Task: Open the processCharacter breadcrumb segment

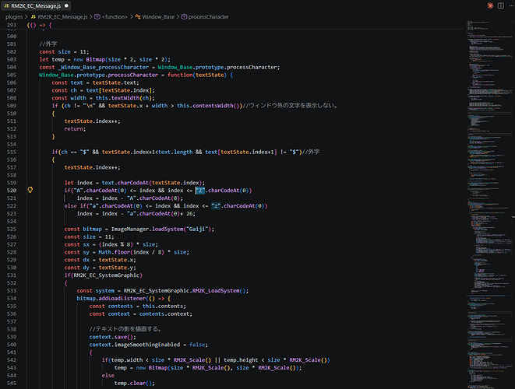Action: (x=208, y=17)
